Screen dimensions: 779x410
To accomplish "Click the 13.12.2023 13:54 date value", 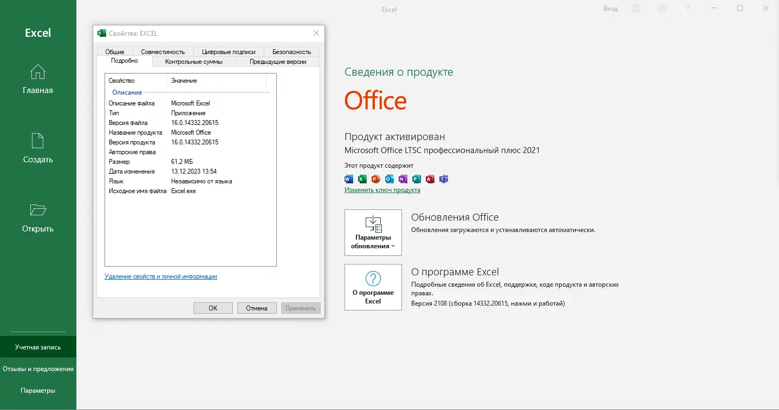I will [194, 171].
